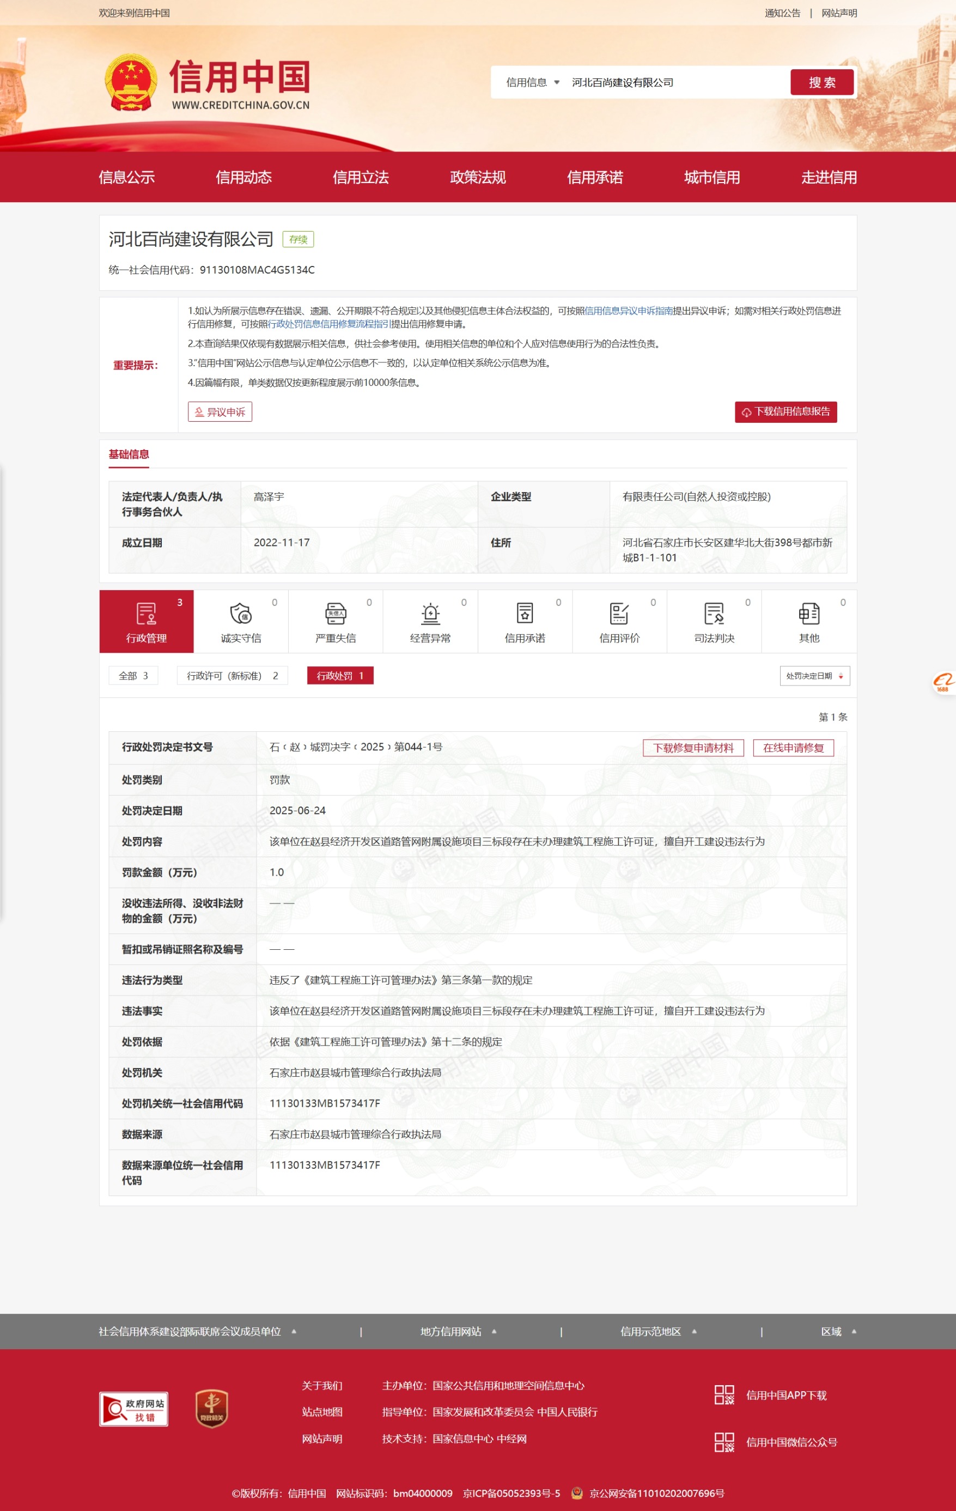
Task: Filter records by 行政许可（新标准）2
Action: point(232,676)
